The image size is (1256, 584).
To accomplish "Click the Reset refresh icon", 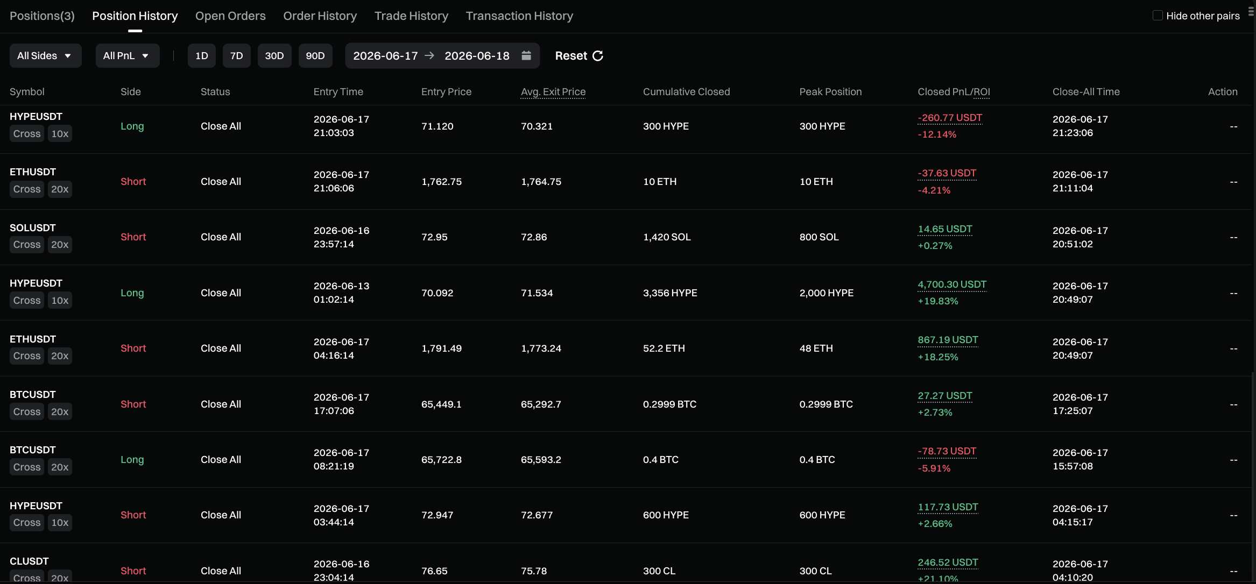I will coord(598,56).
